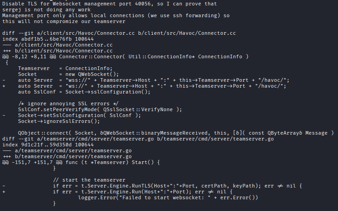Click the Socket->ignoreSslErrors() line

click(x=59, y=121)
